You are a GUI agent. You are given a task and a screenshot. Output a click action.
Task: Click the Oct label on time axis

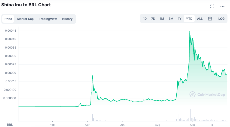point(193,125)
